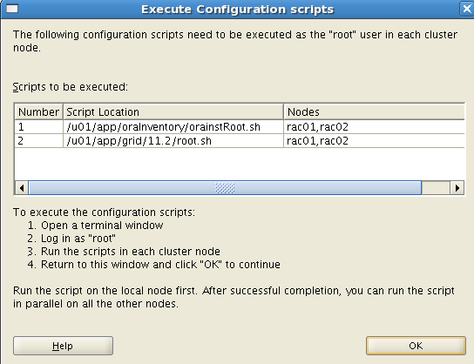Click the scrollbar track right of thumb

pyautogui.click(x=436, y=188)
